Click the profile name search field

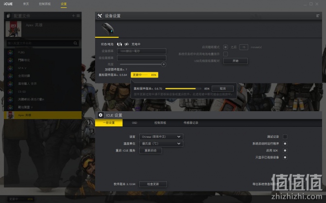click(x=43, y=43)
